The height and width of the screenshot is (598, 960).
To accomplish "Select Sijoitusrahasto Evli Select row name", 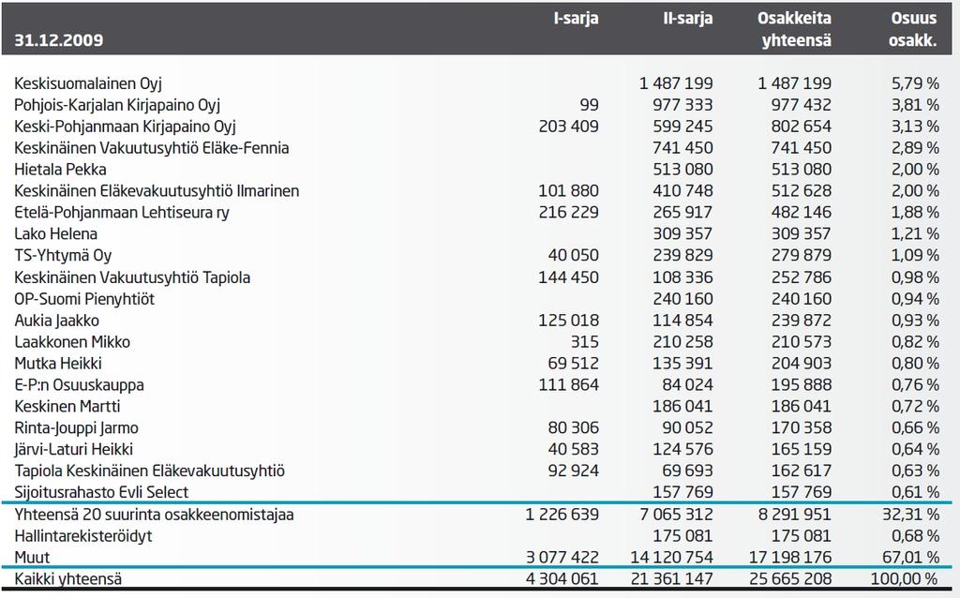I will coord(101,492).
